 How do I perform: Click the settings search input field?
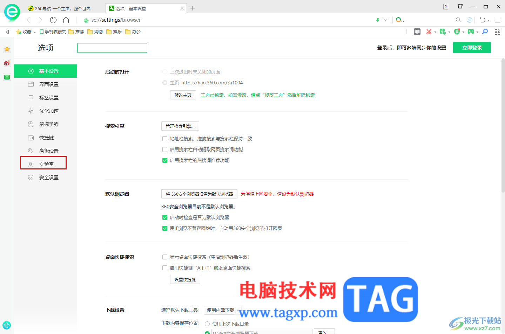(112, 48)
